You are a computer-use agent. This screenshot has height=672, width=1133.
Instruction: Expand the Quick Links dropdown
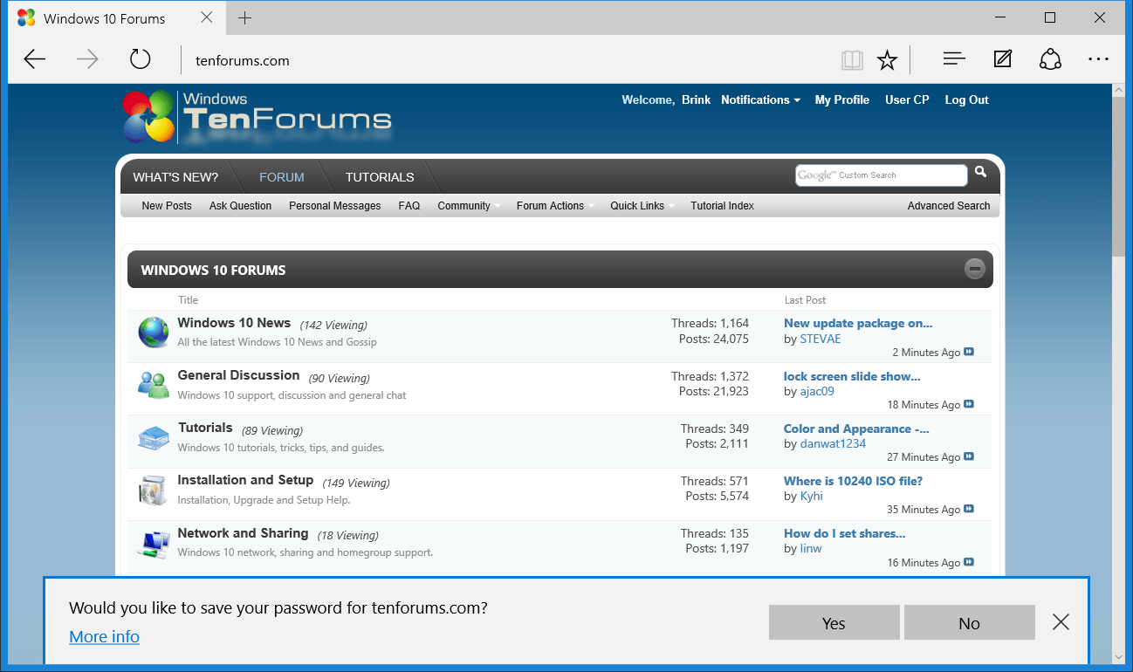click(637, 205)
